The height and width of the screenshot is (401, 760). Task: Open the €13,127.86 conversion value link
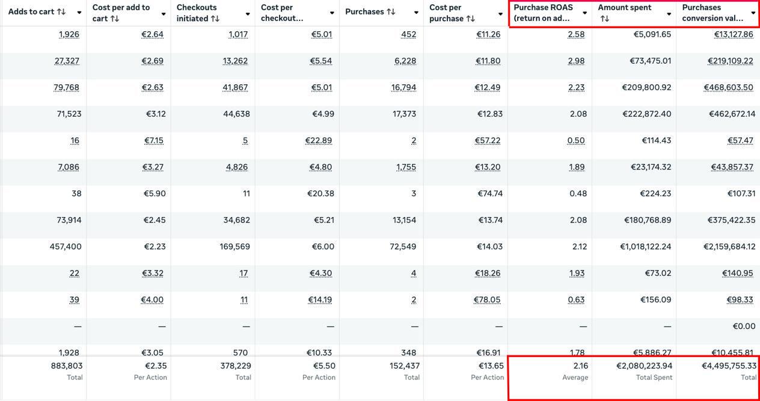(x=733, y=34)
